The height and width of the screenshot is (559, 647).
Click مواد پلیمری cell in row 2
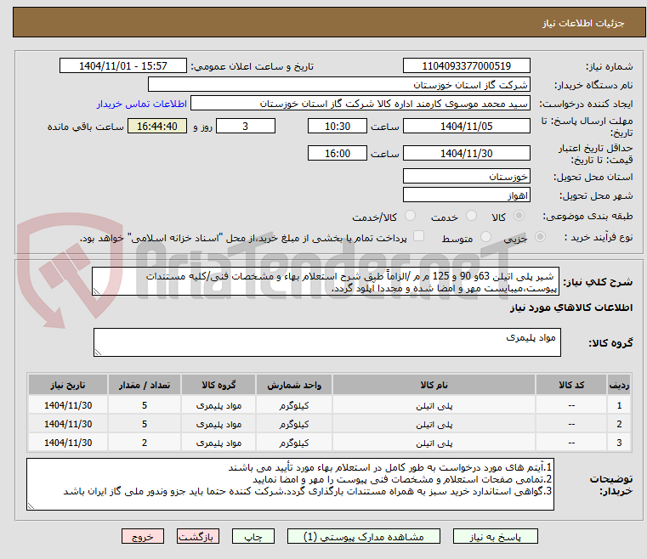[219, 424]
